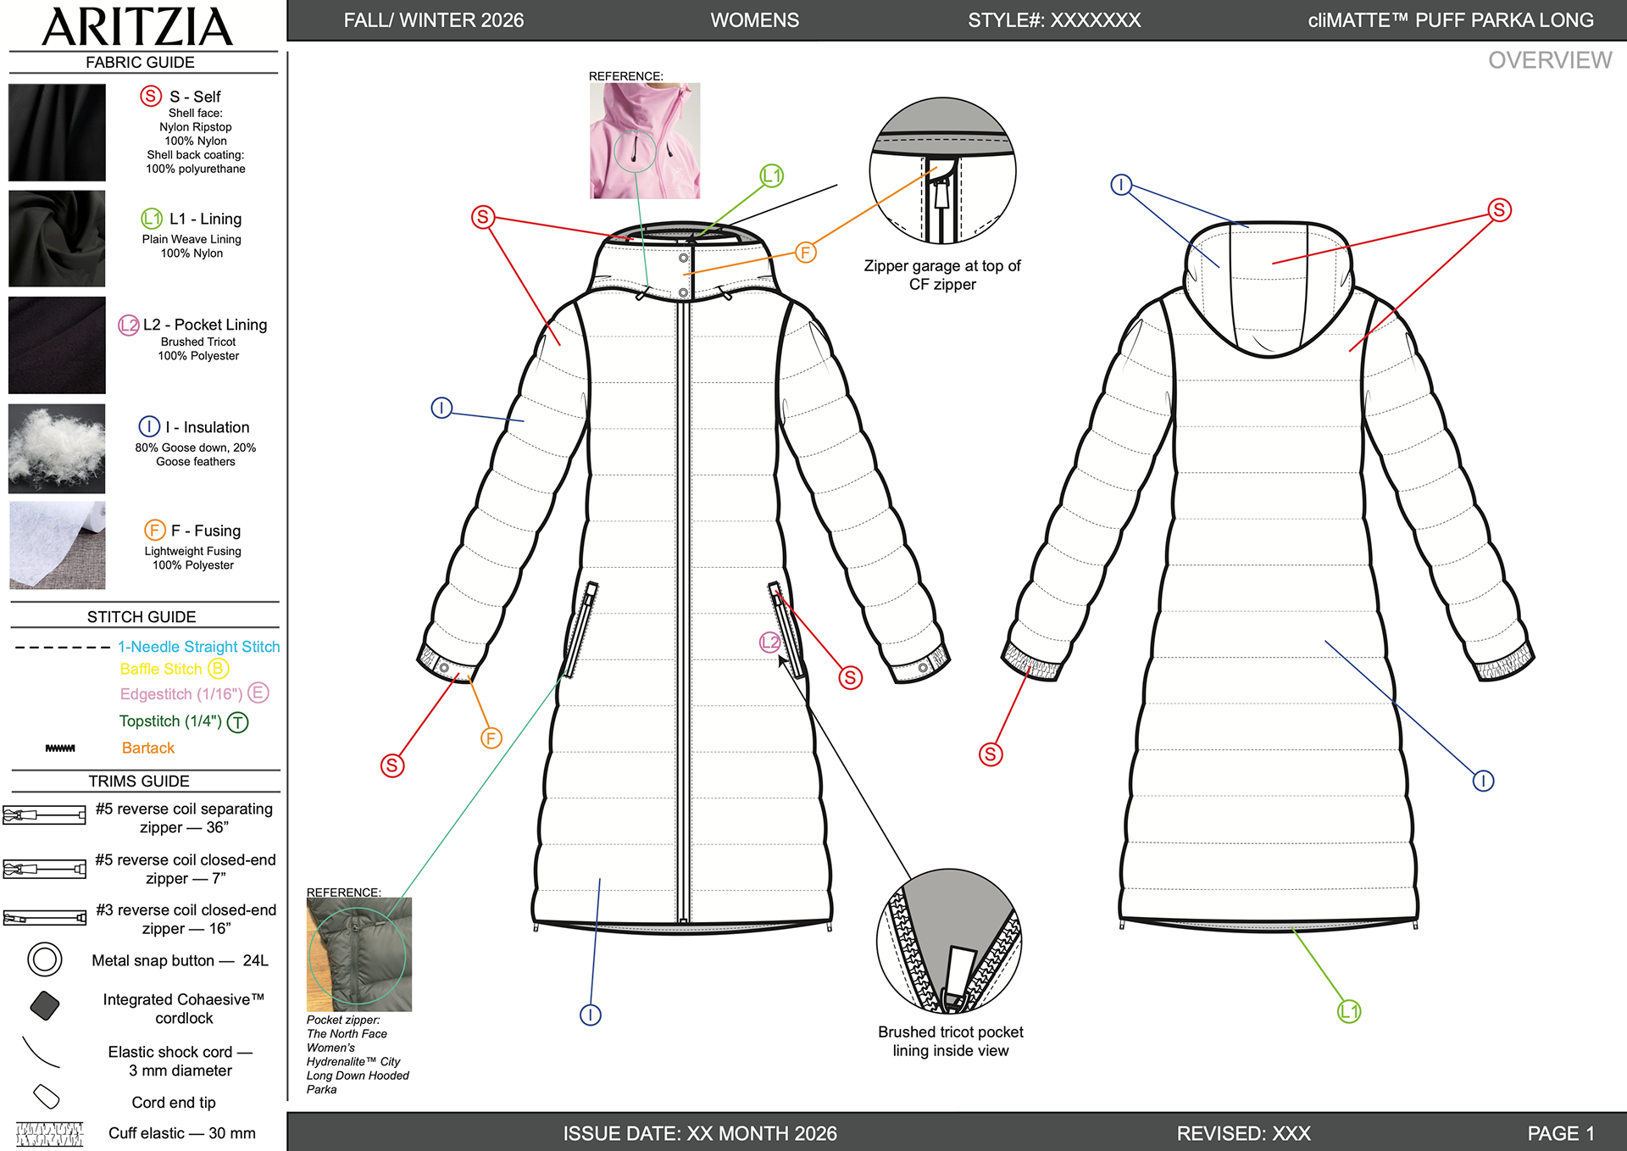Click the zipper garage detail circle
Viewport: 1627px width, 1151px height.
(x=942, y=170)
